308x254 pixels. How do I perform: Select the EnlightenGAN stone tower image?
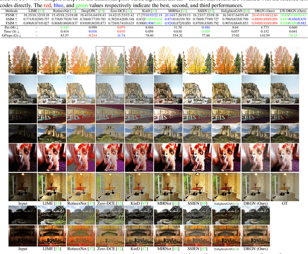226,133
